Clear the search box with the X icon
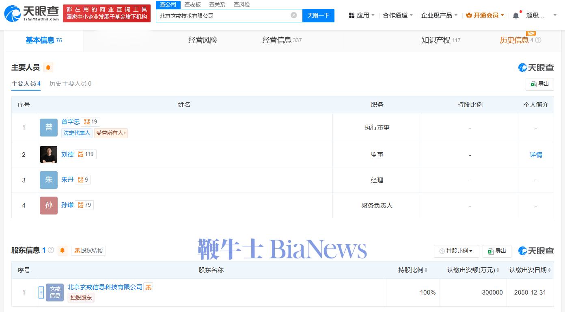Image resolution: width=565 pixels, height=312 pixels. pos(294,15)
